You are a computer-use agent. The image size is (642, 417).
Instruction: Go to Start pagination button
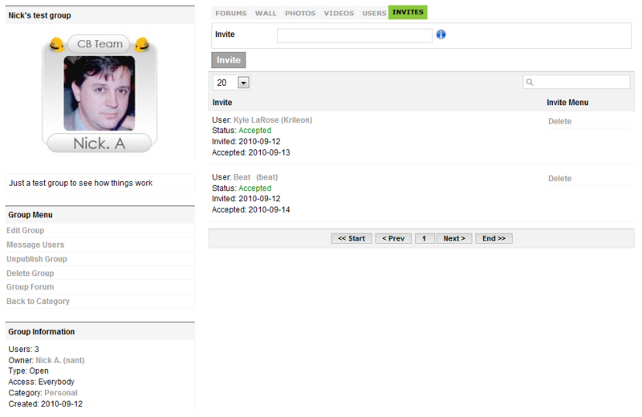coord(351,239)
